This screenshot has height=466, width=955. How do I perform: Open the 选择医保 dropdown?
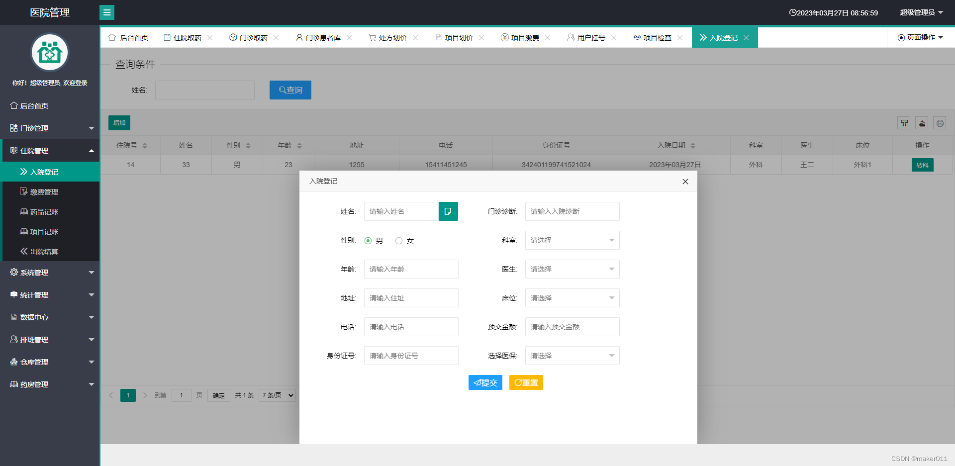(x=573, y=356)
